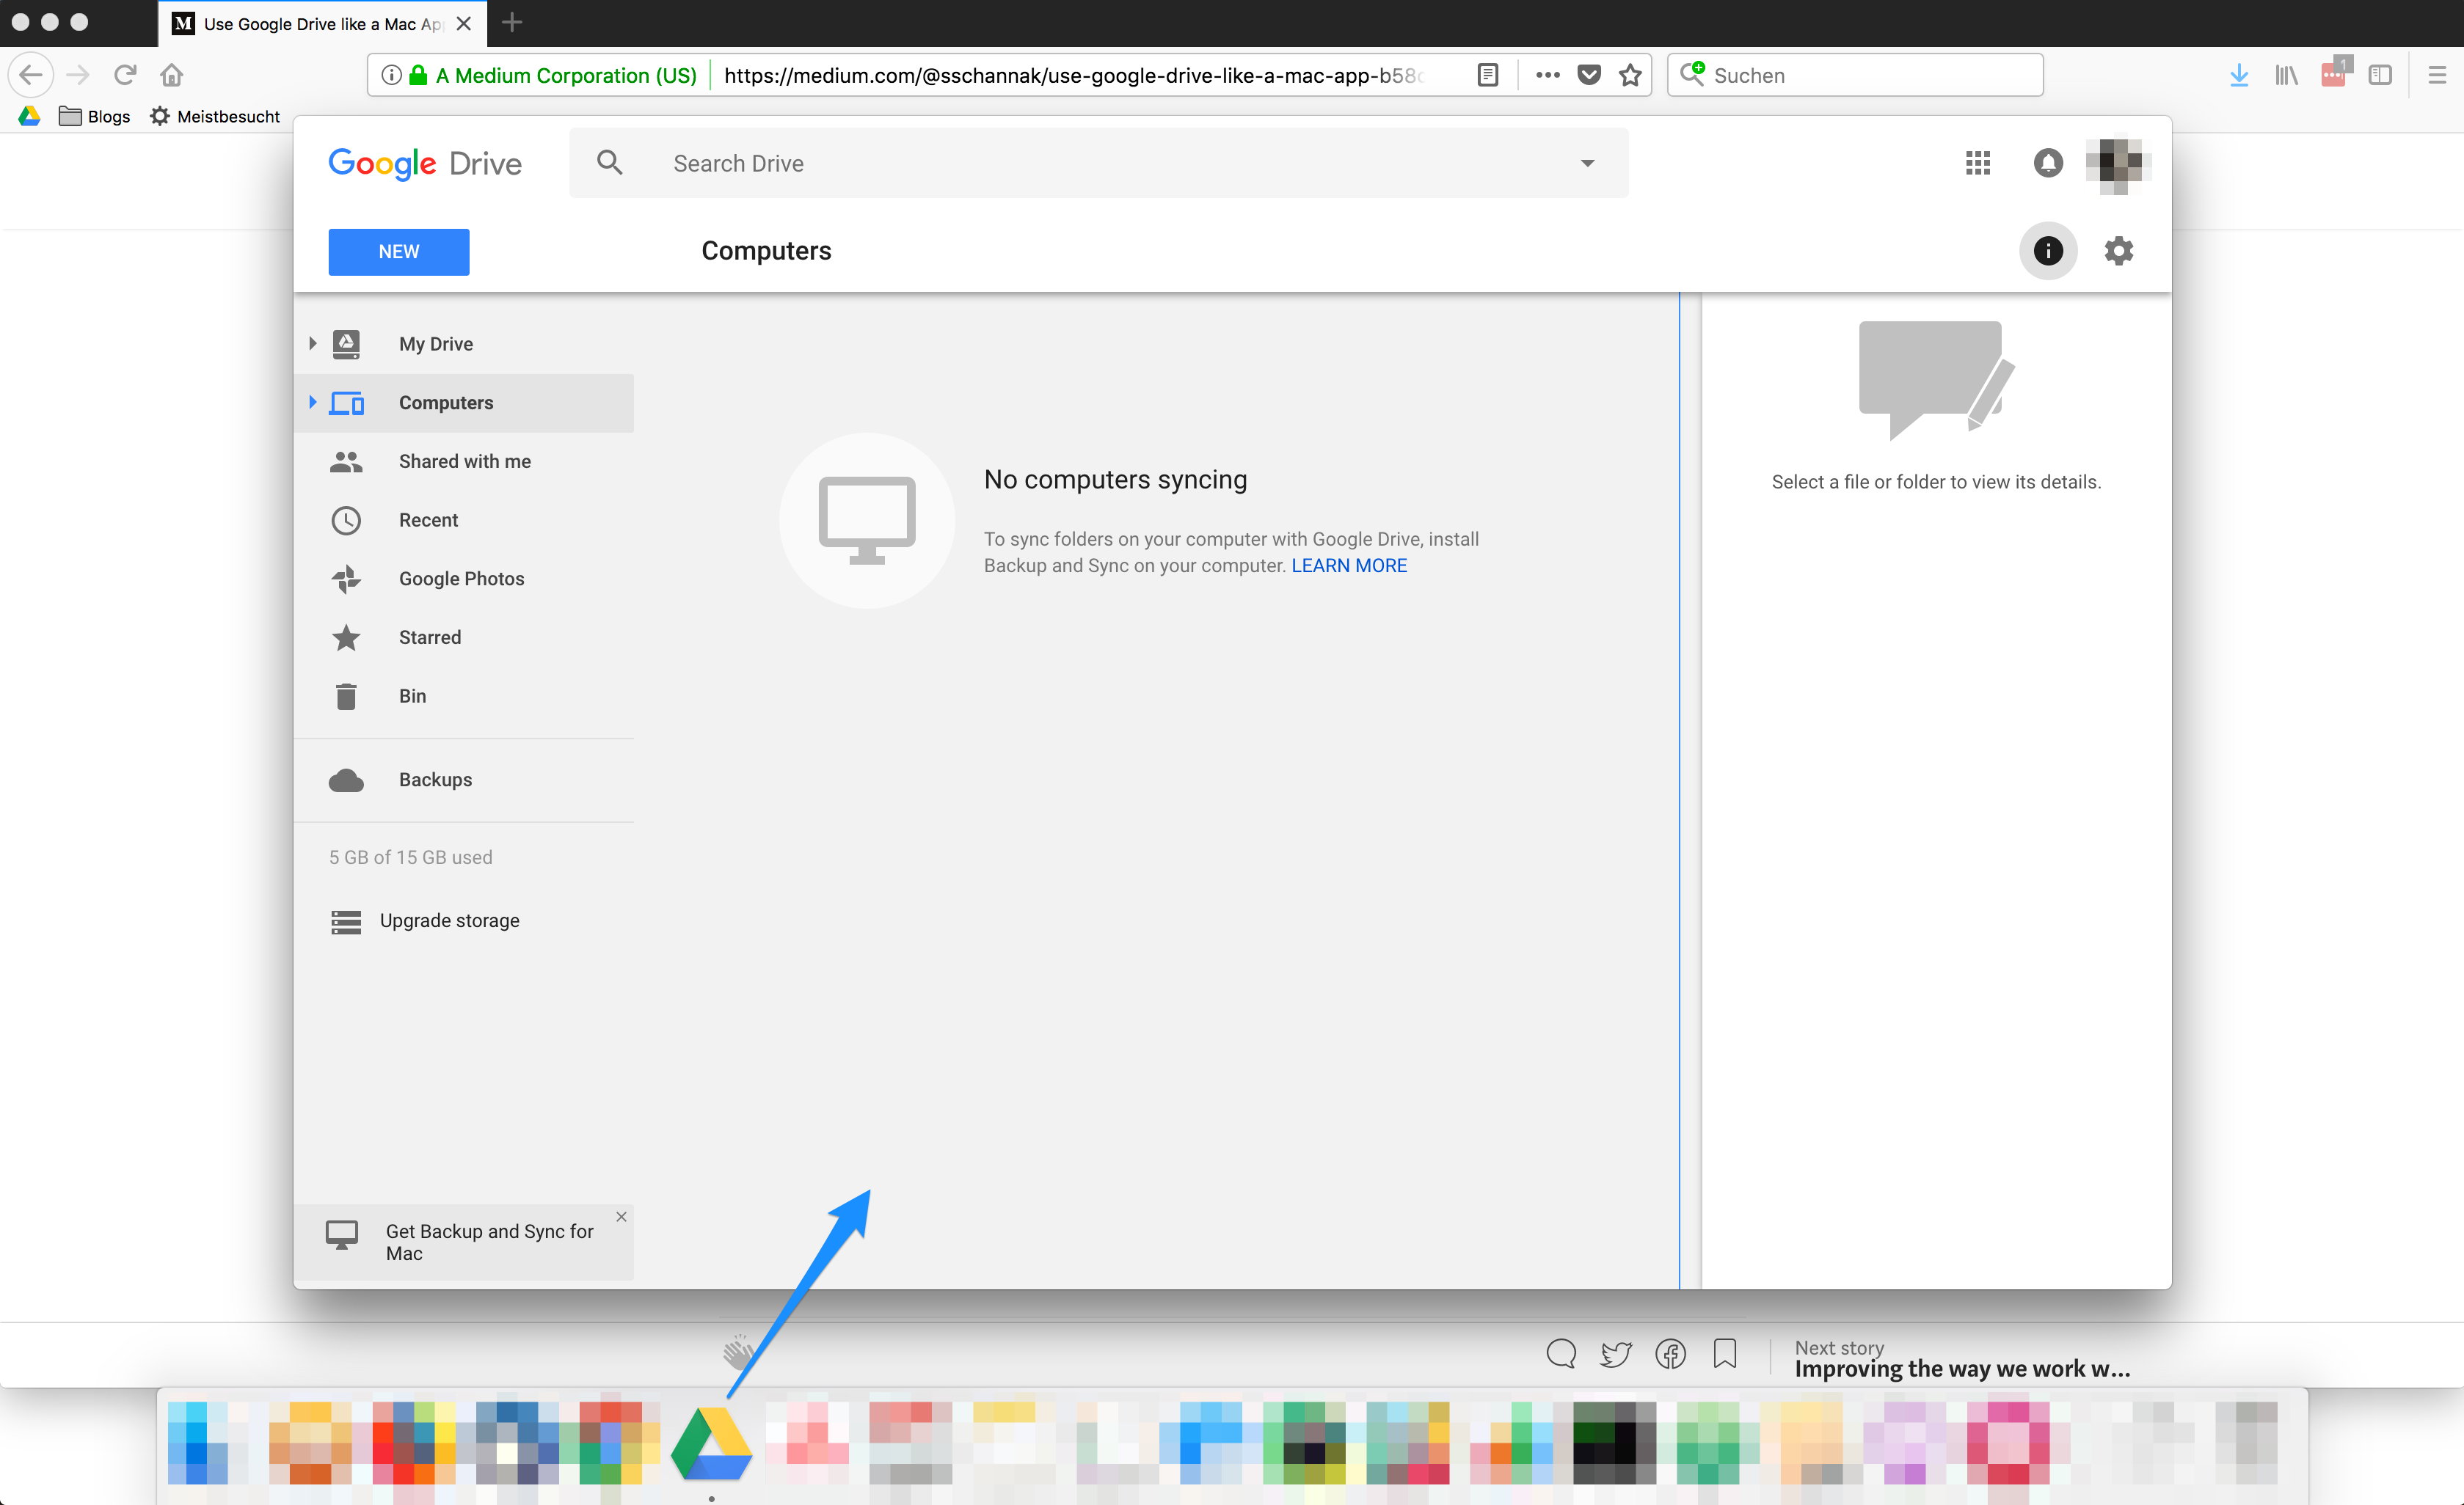Toggle the view details info button
The width and height of the screenshot is (2464, 1505).
tap(2047, 251)
